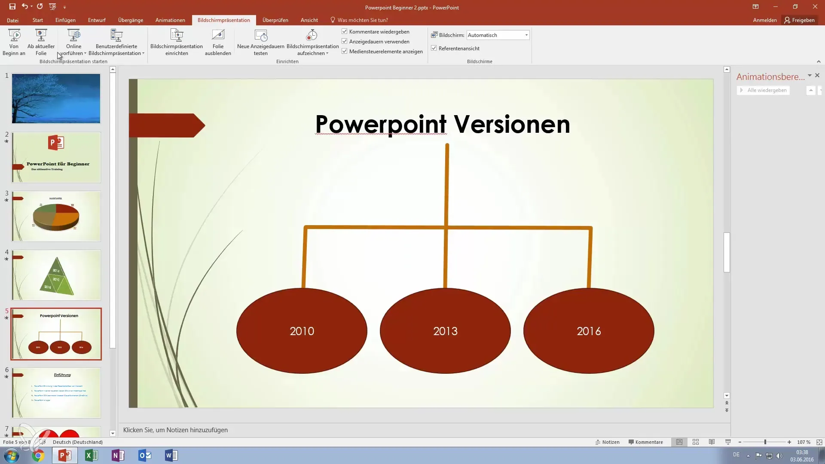Switch to Start ribbon tab
Viewport: 825px width, 464px height.
[38, 20]
